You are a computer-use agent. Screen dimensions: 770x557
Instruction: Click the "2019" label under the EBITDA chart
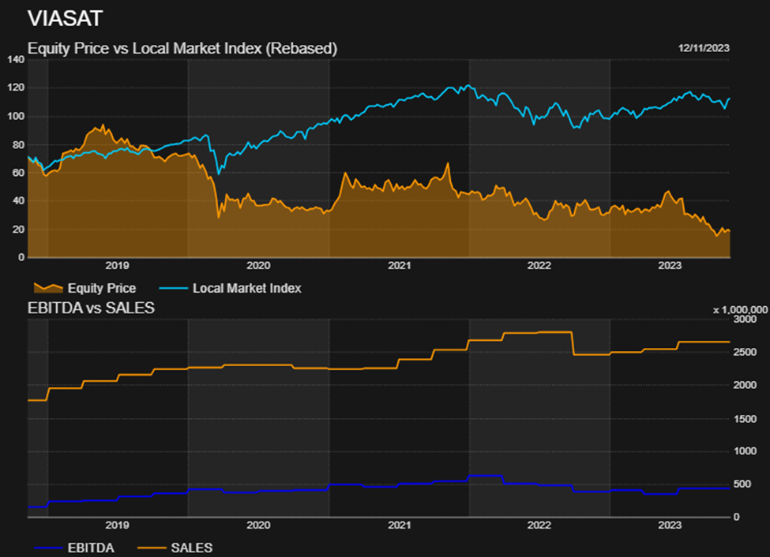tap(118, 525)
